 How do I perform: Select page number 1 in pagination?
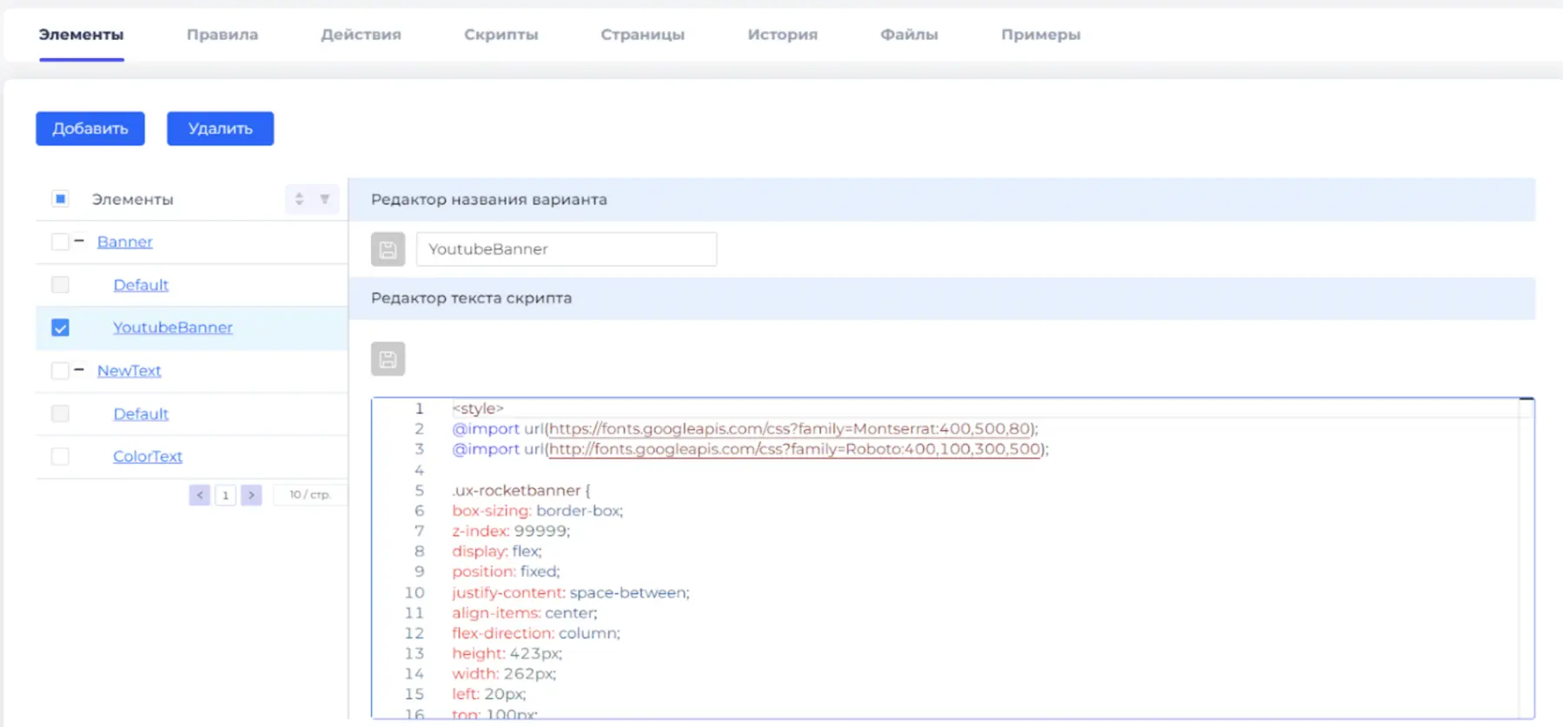(x=225, y=495)
